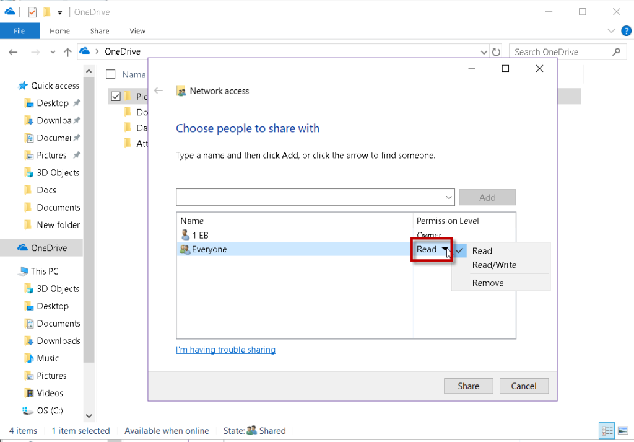Image resolution: width=634 pixels, height=442 pixels.
Task: Click the search magnifier icon
Action: [616, 52]
